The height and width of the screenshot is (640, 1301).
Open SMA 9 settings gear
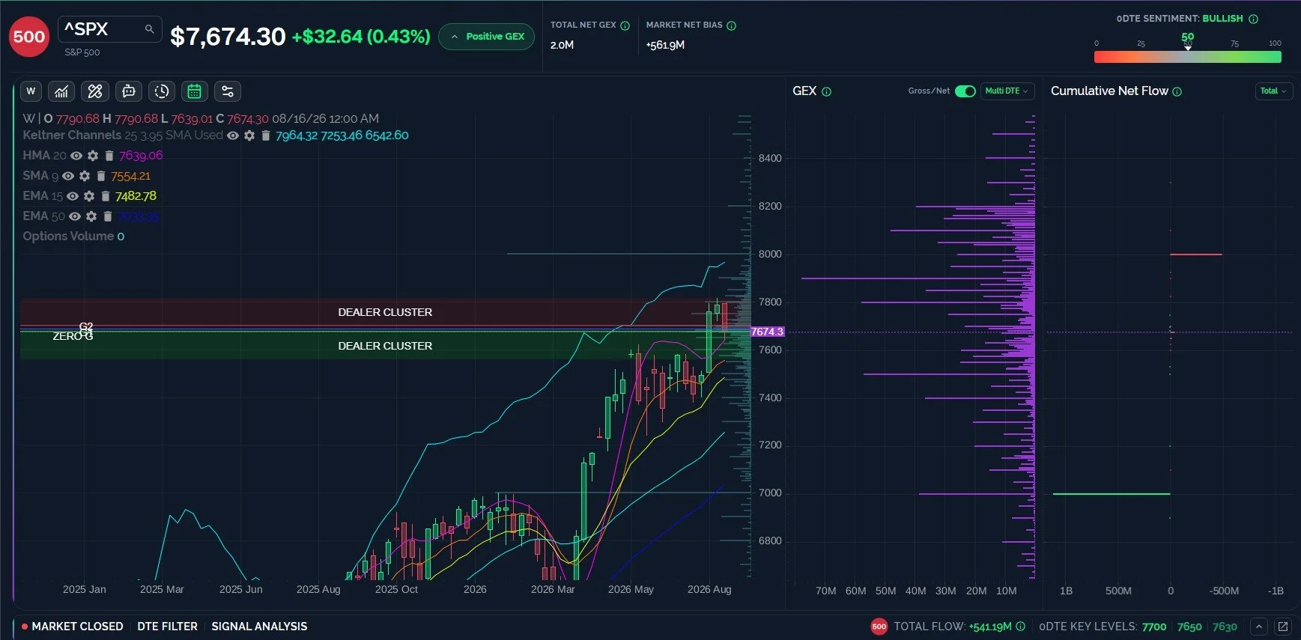coord(85,176)
